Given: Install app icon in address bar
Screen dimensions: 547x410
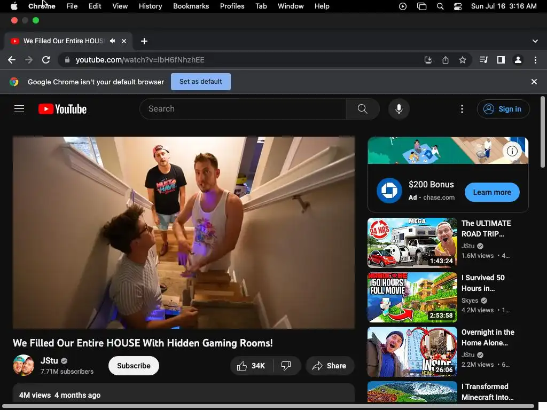Looking at the screenshot, I should coord(428,60).
